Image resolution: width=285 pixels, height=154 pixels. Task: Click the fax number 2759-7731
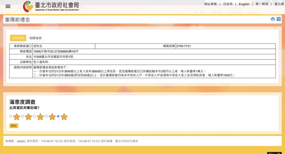coord(184,46)
